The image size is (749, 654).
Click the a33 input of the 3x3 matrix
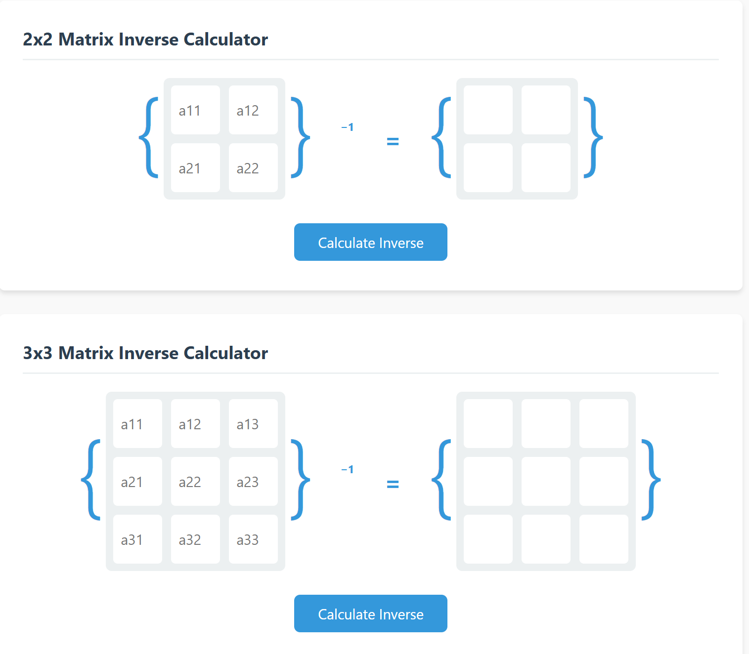point(253,539)
